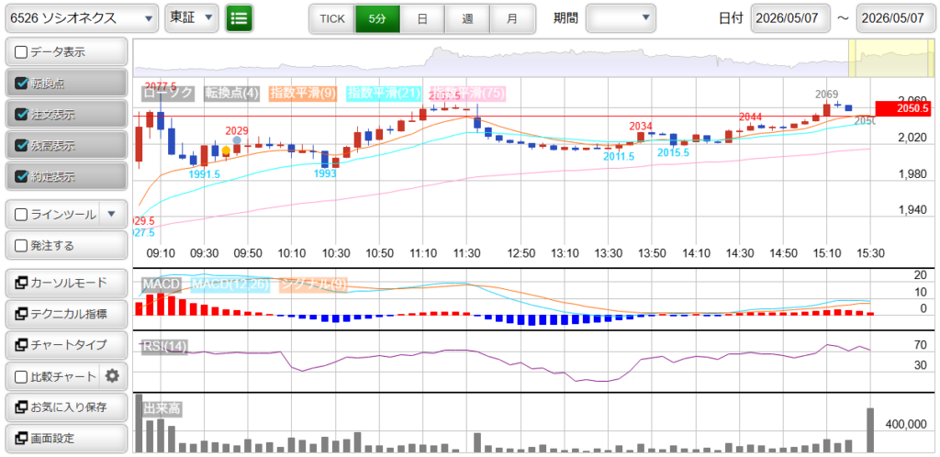The height and width of the screenshot is (457, 940).
Task: Expand the ラインツール dropdown arrow
Action: (x=112, y=215)
